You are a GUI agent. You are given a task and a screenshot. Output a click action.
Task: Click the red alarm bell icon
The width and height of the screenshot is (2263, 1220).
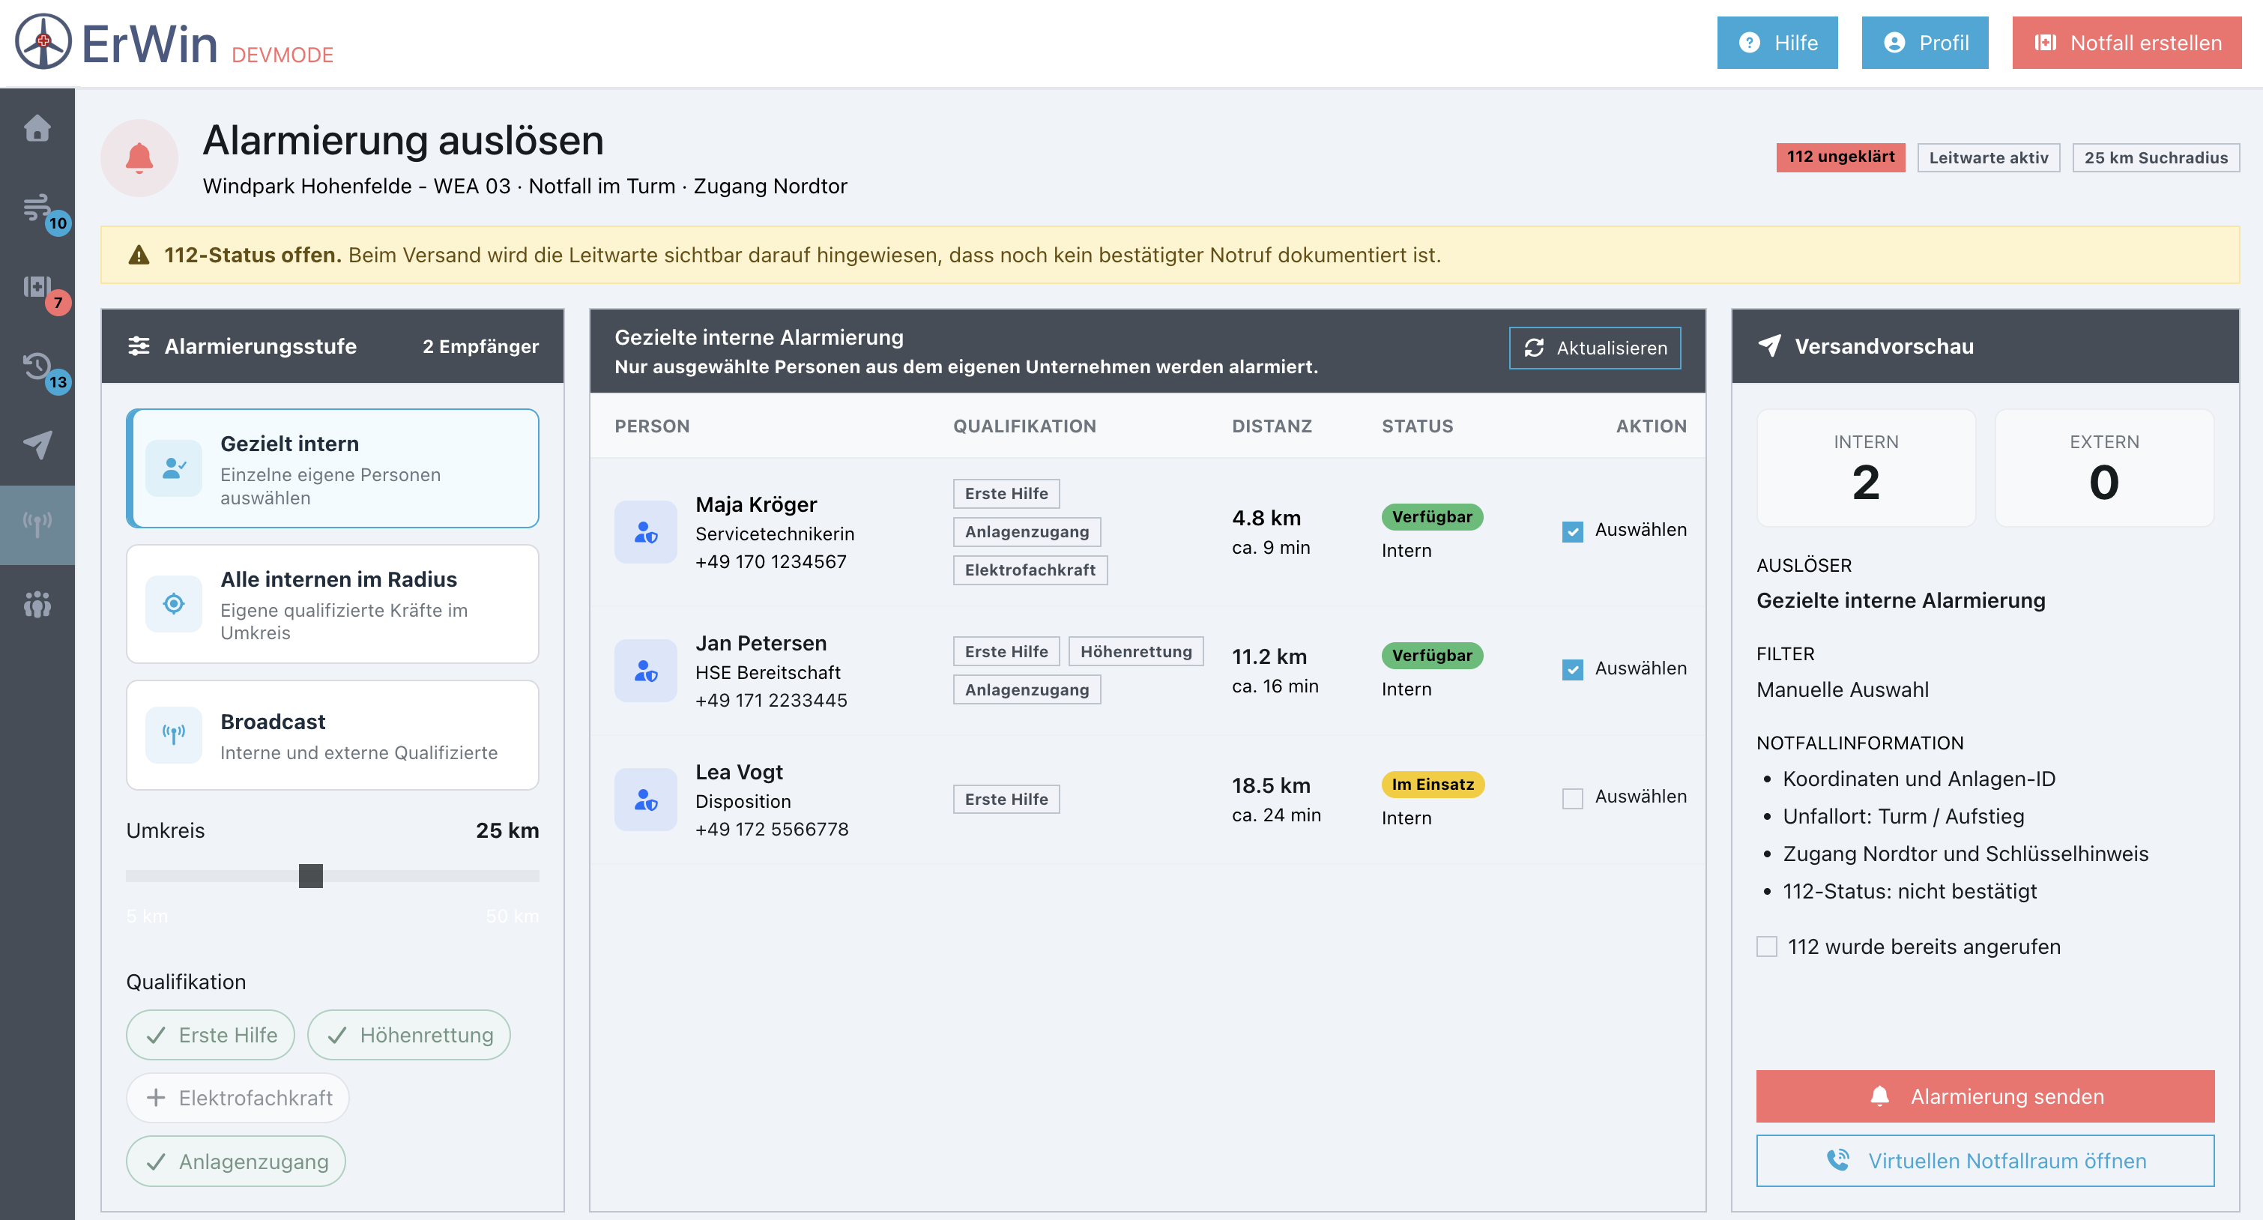139,158
